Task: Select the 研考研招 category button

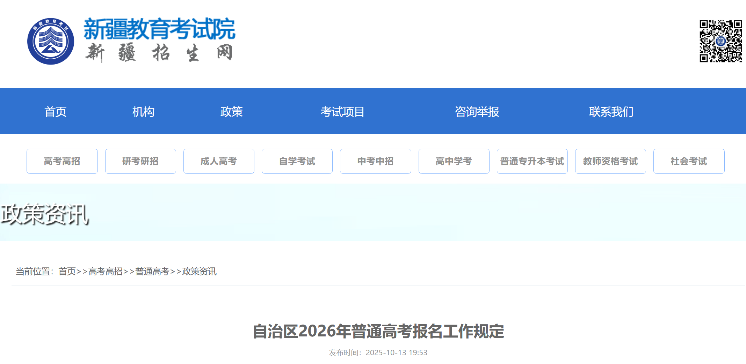Action: pos(140,161)
